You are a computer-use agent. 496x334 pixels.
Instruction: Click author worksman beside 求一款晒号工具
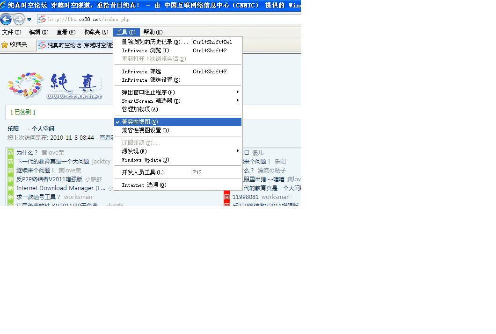point(78,197)
